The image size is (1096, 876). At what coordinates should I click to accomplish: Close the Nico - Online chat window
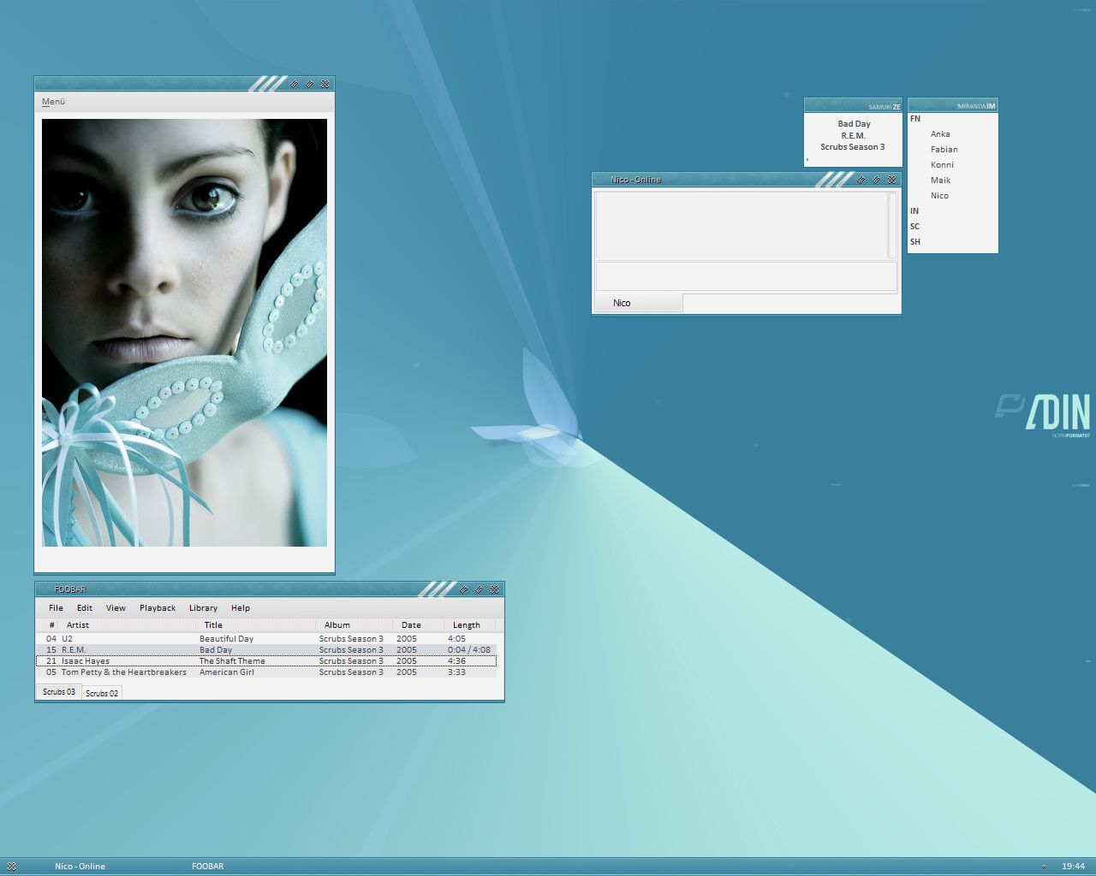[x=891, y=180]
